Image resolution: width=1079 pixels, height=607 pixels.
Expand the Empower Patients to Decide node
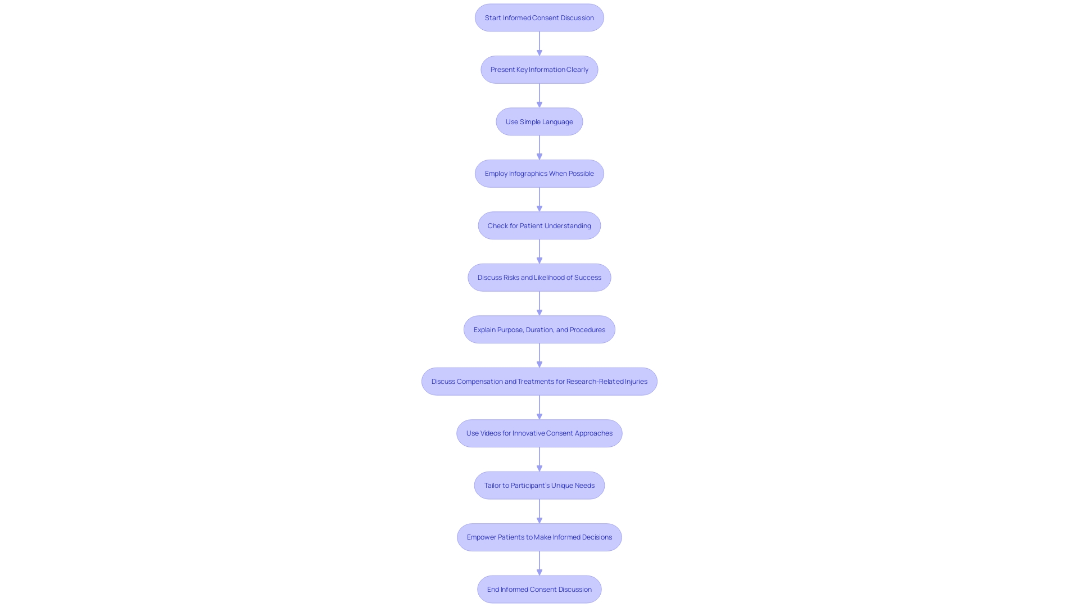[x=539, y=537]
